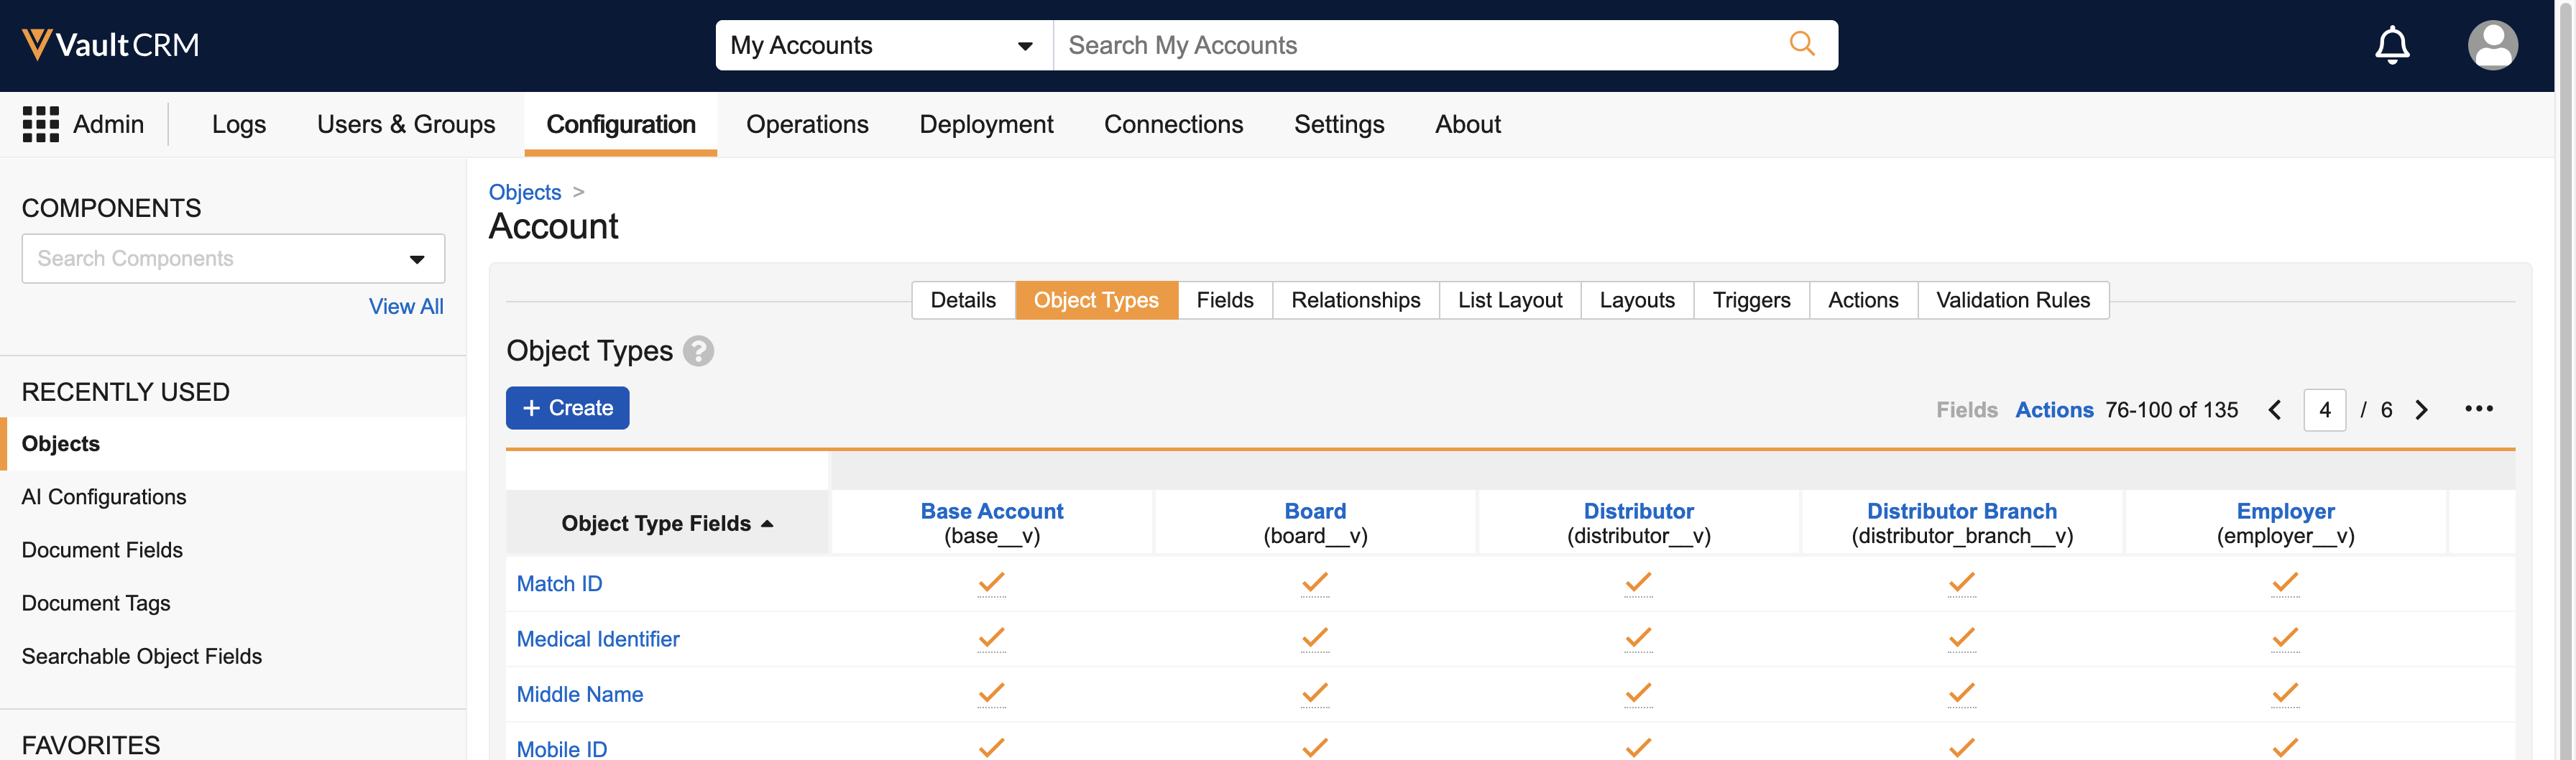The image size is (2576, 760).
Task: Toggle Match ID checkmark for Base Account
Action: click(x=991, y=582)
